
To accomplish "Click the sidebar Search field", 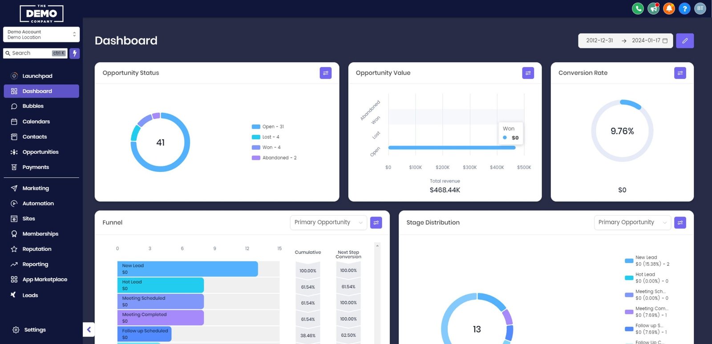I will [x=35, y=53].
